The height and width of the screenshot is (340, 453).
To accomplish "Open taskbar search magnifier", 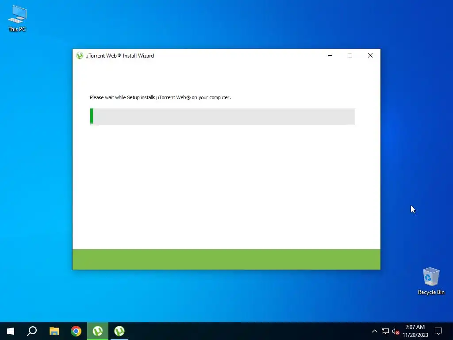I will [32, 331].
